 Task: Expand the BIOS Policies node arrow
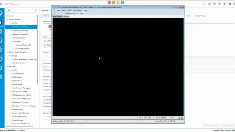11,81
